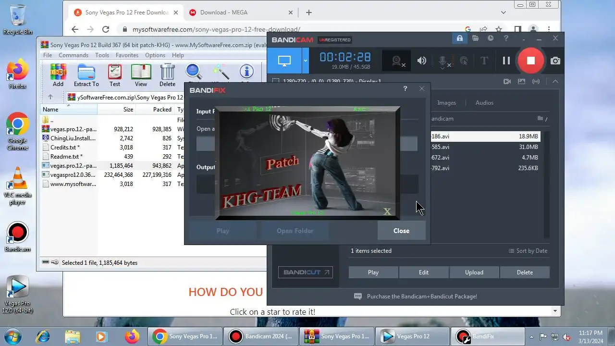Take a screenshot with Bandicam camera icon

[x=555, y=61]
